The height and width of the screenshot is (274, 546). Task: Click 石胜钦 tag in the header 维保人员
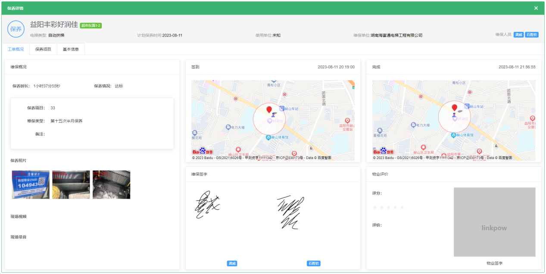tap(531, 35)
